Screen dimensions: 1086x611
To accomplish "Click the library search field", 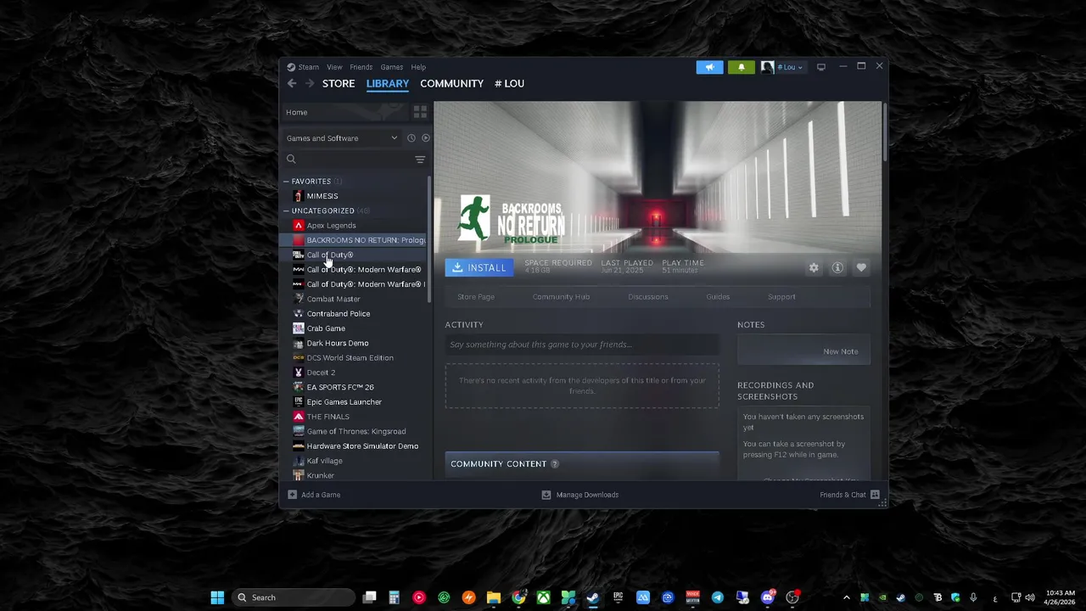I will click(x=355, y=160).
